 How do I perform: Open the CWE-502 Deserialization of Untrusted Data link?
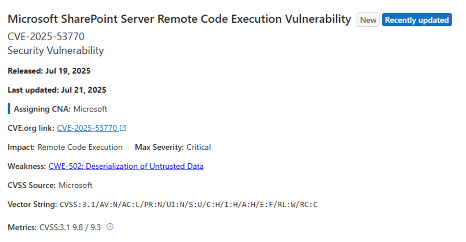[126, 166]
